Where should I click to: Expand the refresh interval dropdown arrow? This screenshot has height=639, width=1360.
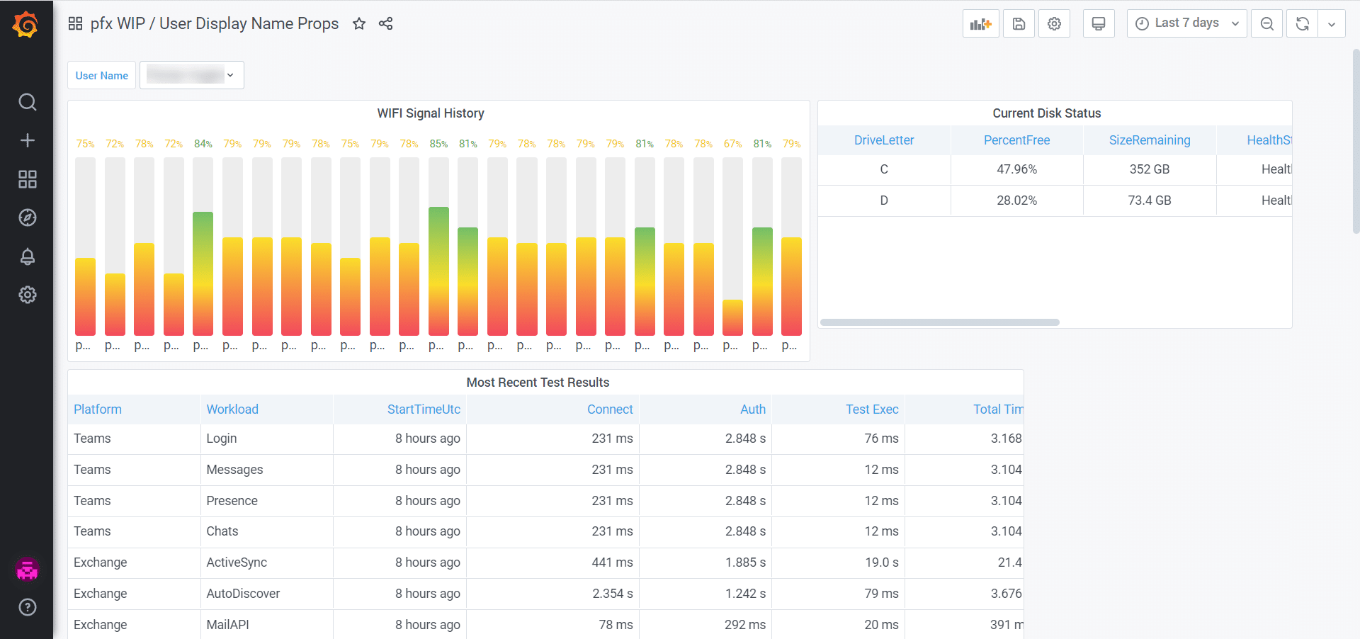[1332, 24]
